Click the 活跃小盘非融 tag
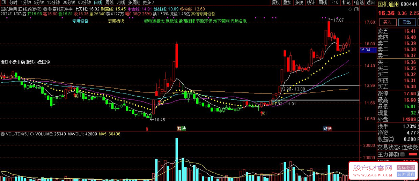419x181 pixels. click(x=13, y=62)
